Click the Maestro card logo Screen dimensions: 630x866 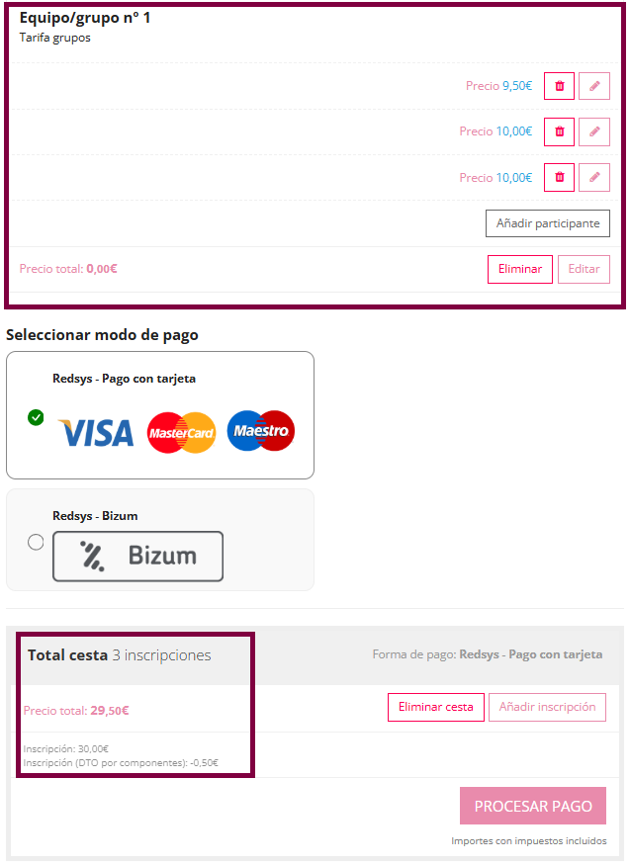[x=261, y=431]
